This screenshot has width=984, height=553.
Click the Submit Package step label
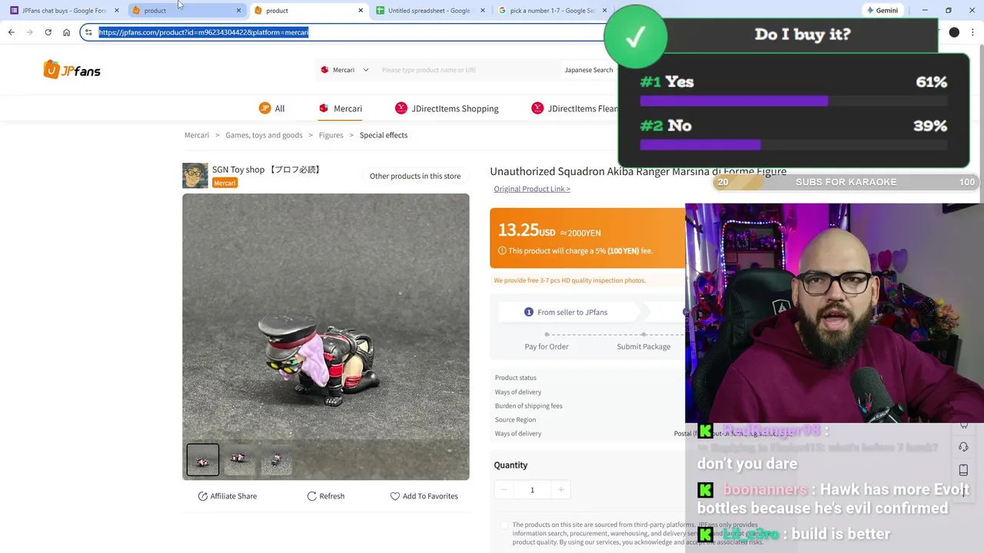[643, 346]
